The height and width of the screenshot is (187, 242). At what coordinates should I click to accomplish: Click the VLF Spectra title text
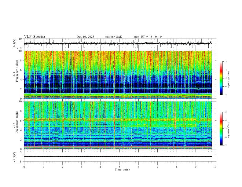35,37
